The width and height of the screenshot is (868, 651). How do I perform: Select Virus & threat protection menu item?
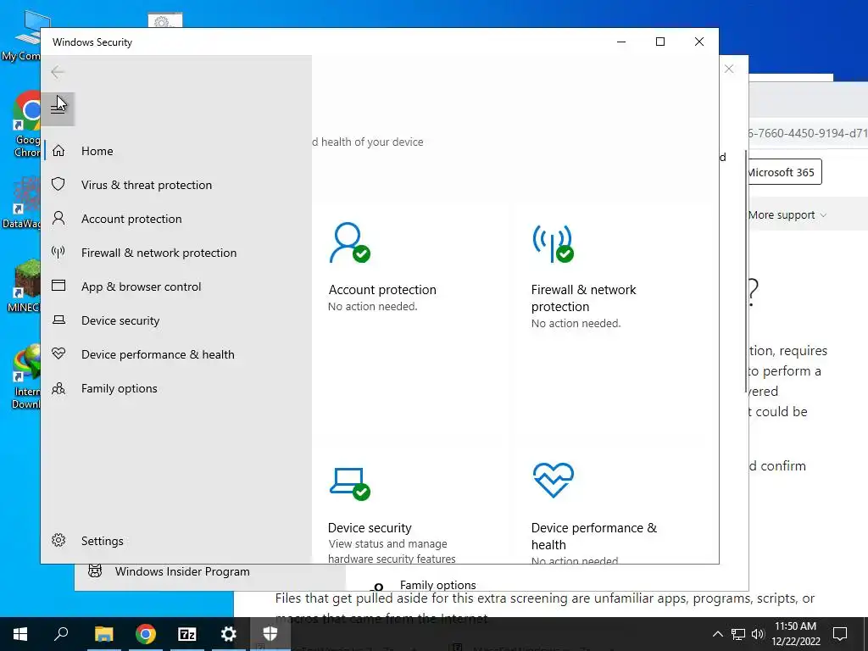click(176, 185)
